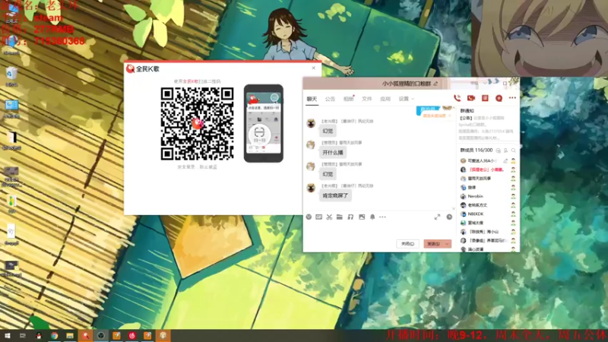Search group members with the magnifier icon
The width and height of the screenshot is (608, 342).
[x=514, y=150]
